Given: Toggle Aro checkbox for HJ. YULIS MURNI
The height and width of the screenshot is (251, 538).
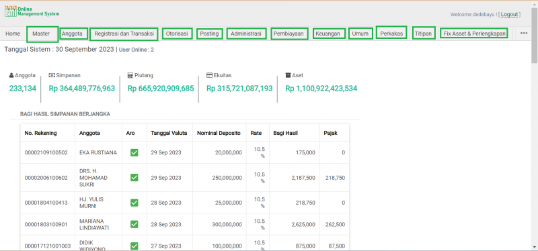Looking at the screenshot, I should point(134,203).
